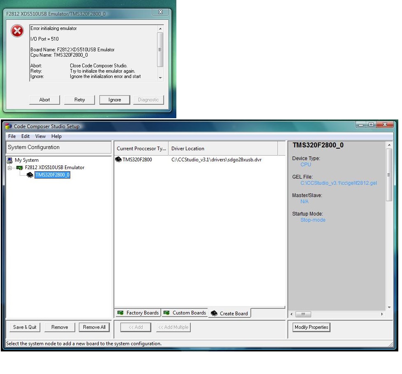Click the System Configuration panel header
402x374 pixels.
[x=59, y=147]
